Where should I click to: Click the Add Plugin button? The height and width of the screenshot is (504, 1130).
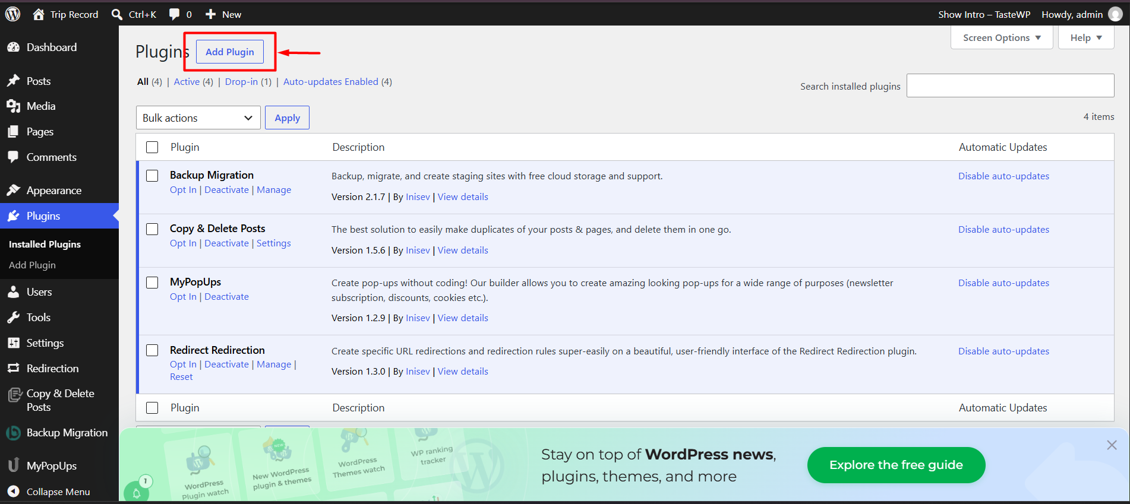tap(230, 52)
